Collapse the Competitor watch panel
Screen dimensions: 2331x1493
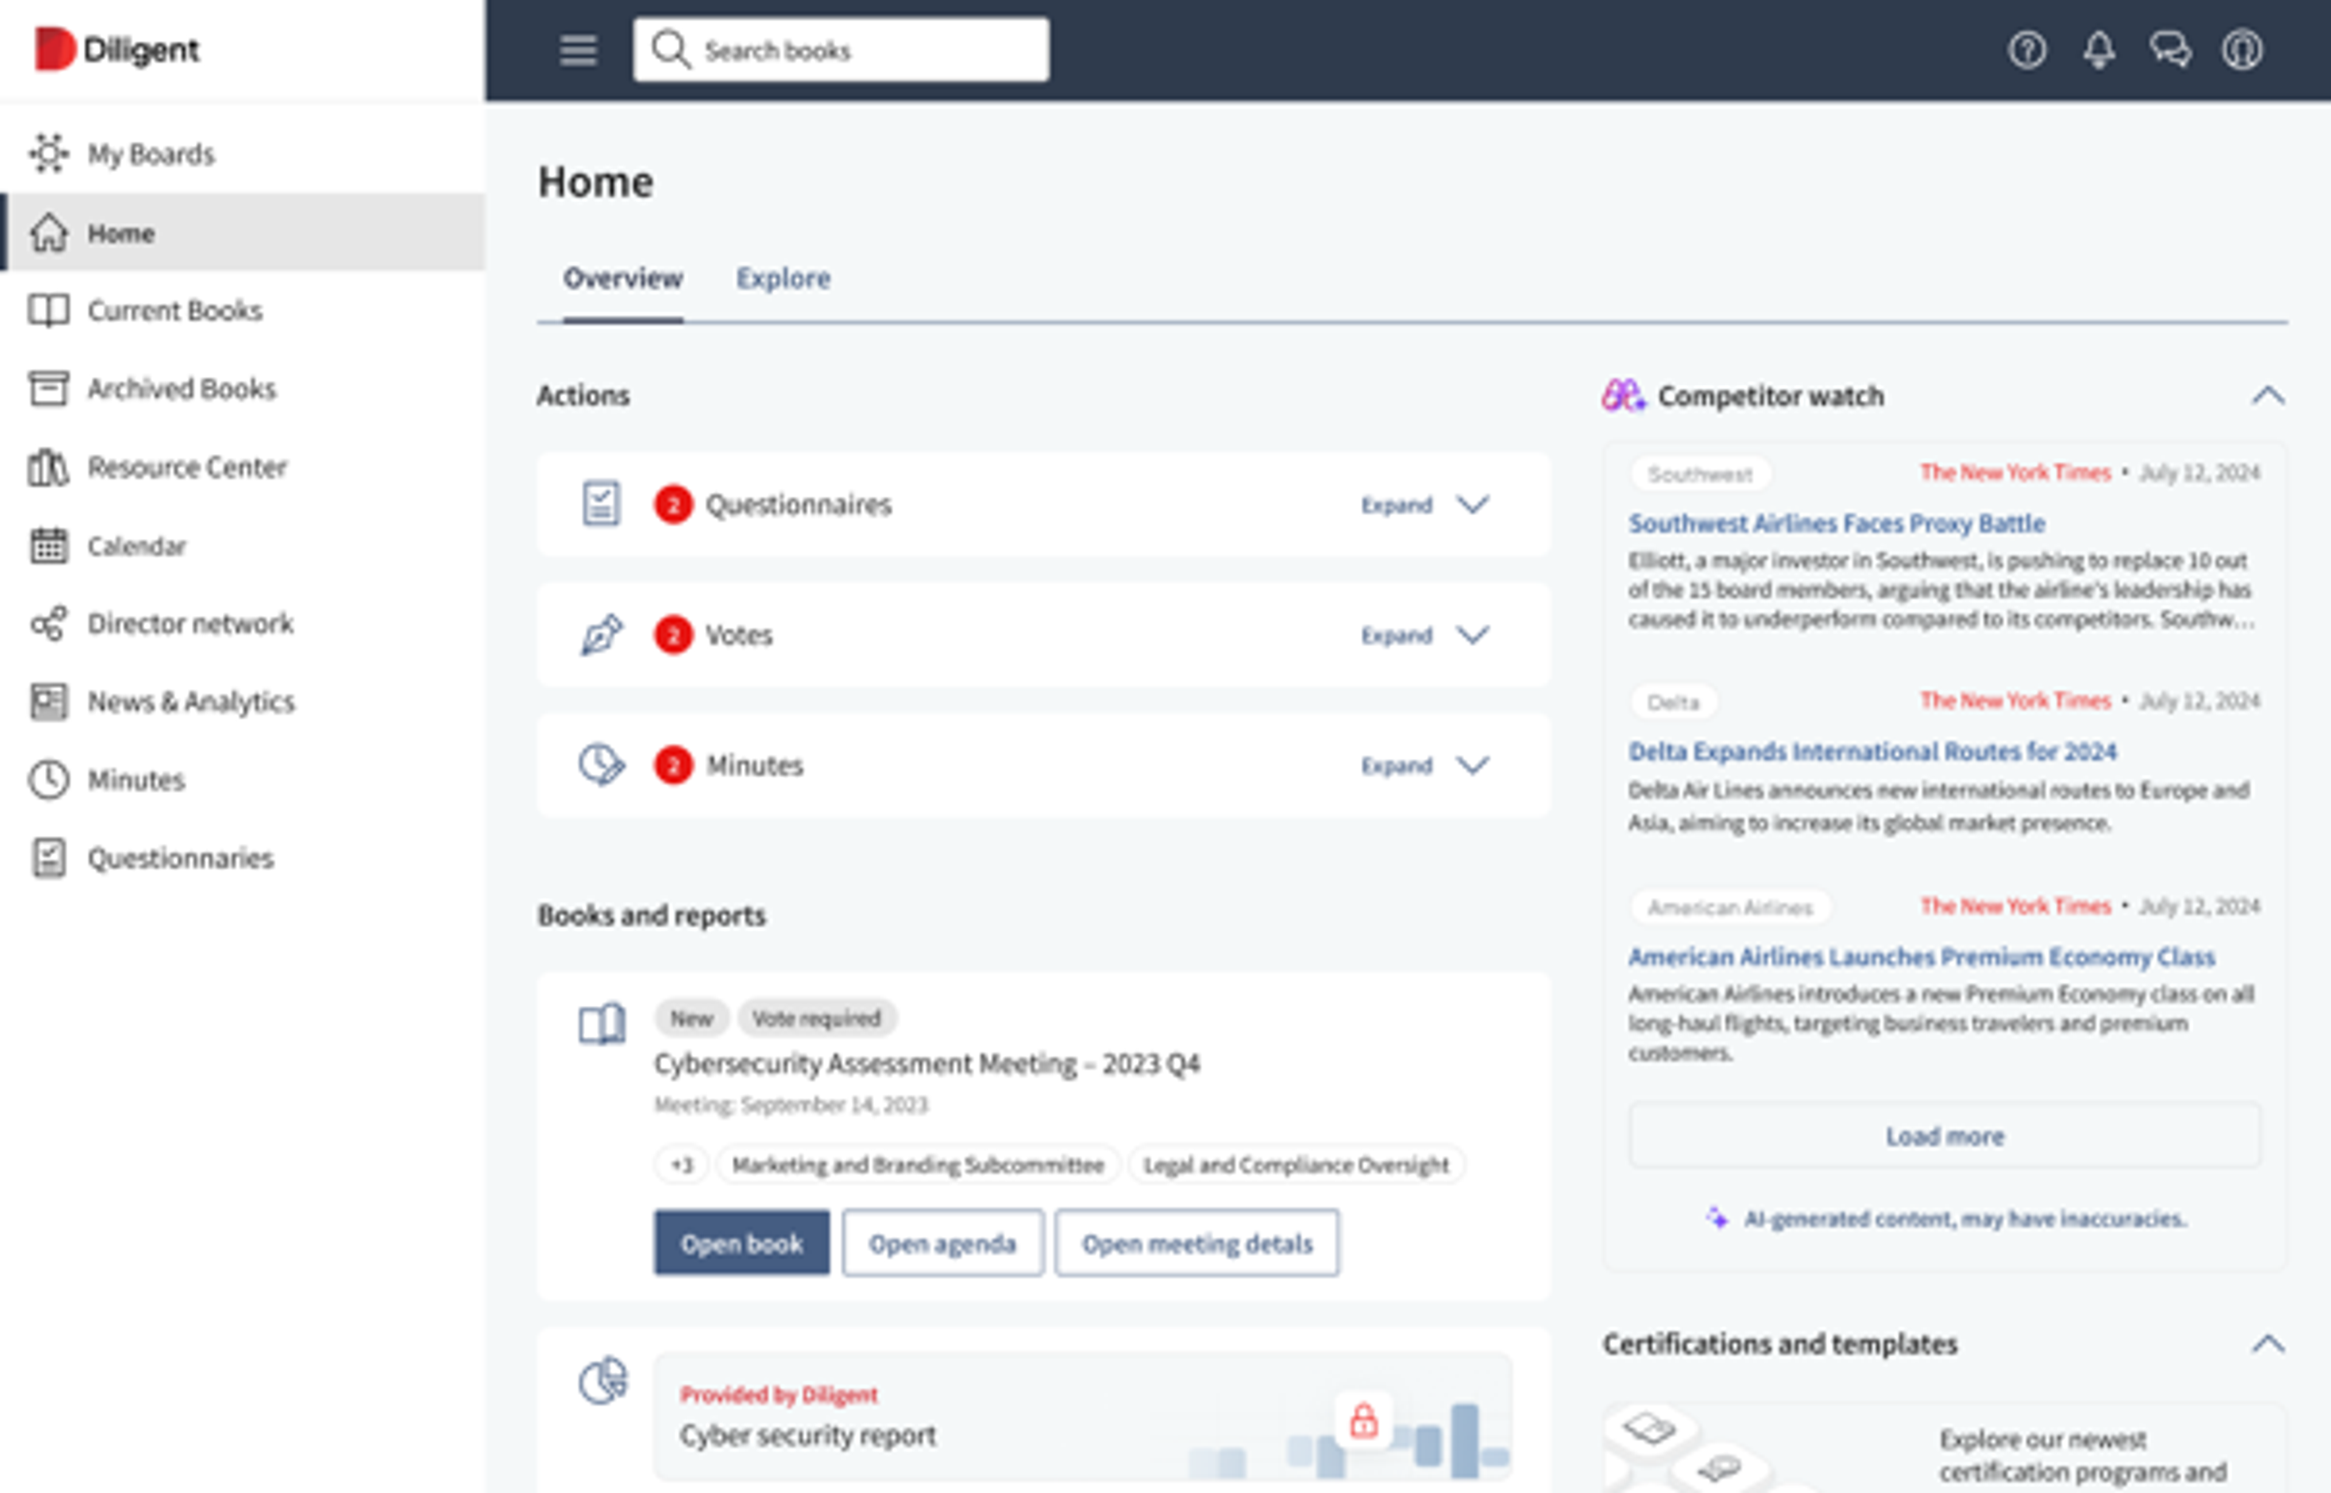tap(2268, 394)
